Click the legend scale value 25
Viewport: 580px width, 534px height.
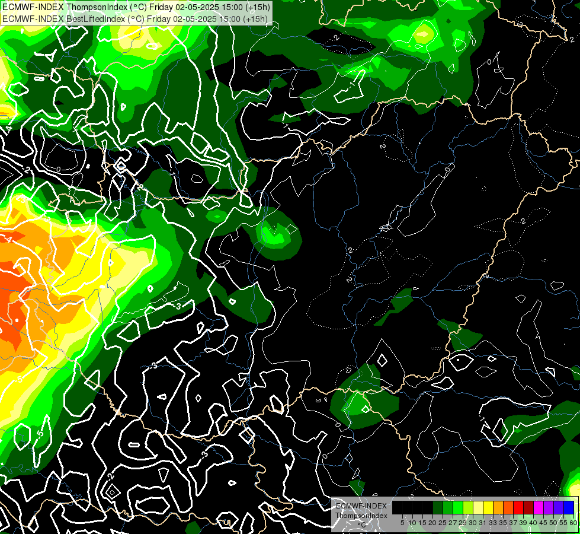(x=443, y=523)
